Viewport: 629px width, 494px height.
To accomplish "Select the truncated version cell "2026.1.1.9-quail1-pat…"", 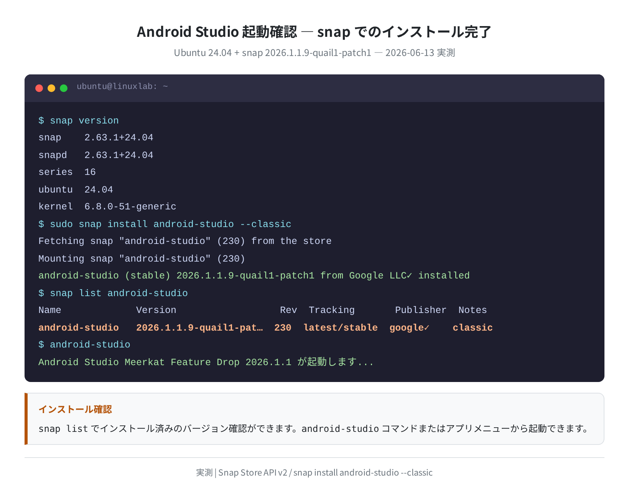I will click(x=199, y=328).
